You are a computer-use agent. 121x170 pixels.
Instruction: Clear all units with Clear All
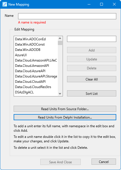click(x=92, y=79)
